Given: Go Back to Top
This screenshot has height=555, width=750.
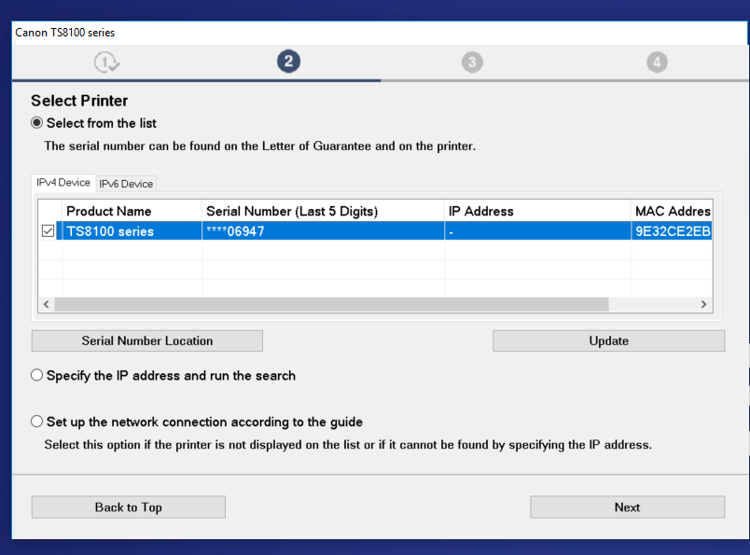Looking at the screenshot, I should pos(128,507).
